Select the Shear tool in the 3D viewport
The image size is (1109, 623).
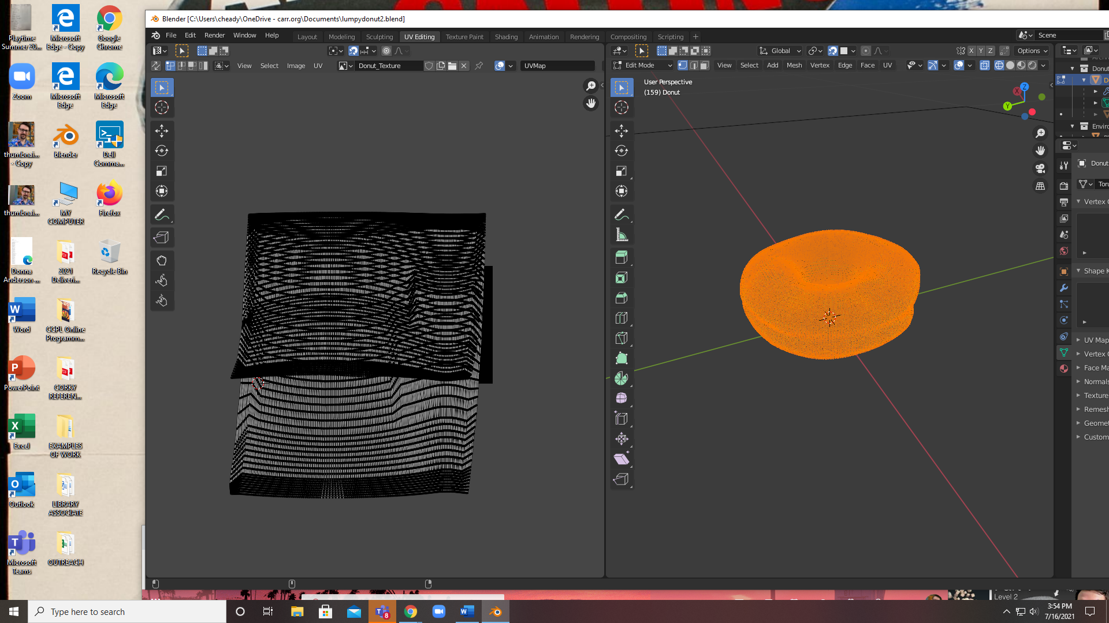coord(622,459)
